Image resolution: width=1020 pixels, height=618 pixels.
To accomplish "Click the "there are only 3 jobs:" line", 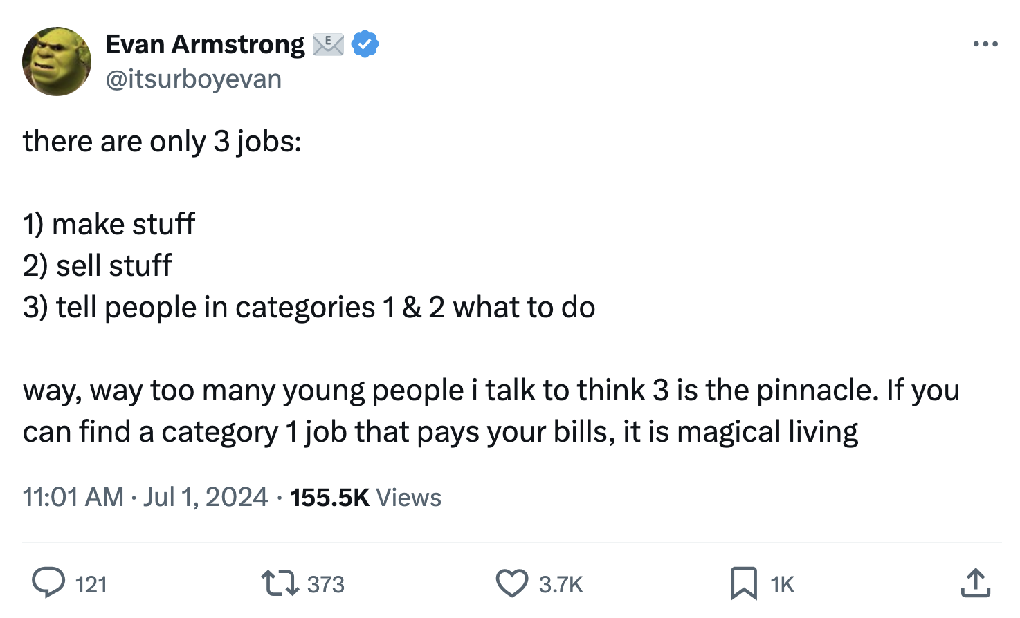I will point(162,142).
